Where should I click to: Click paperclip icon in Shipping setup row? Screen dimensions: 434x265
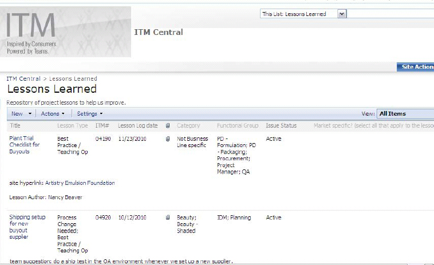[168, 217]
